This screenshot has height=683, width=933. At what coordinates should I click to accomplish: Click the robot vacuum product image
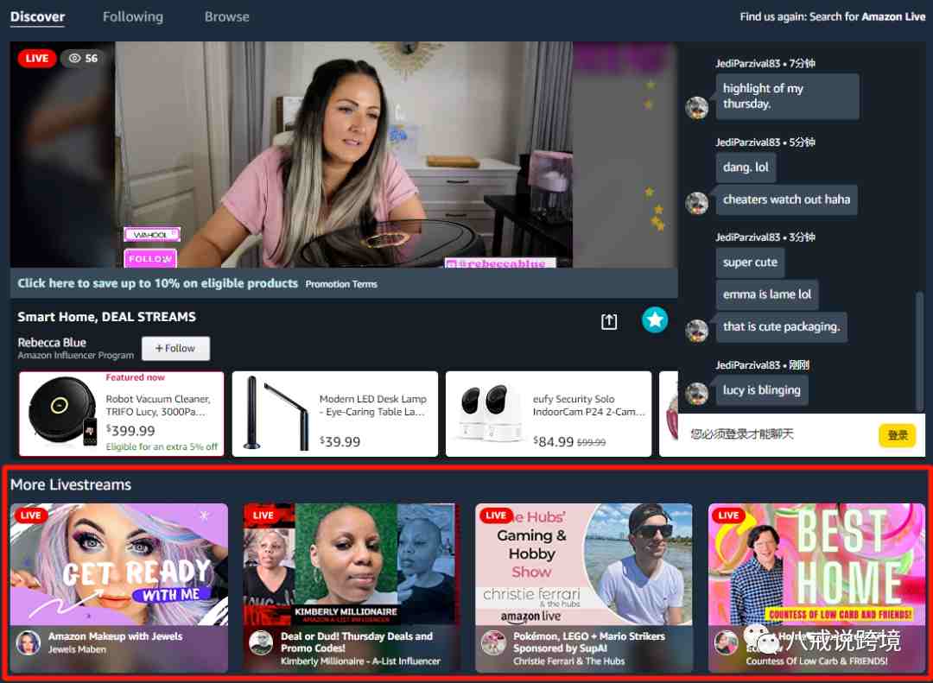[63, 413]
